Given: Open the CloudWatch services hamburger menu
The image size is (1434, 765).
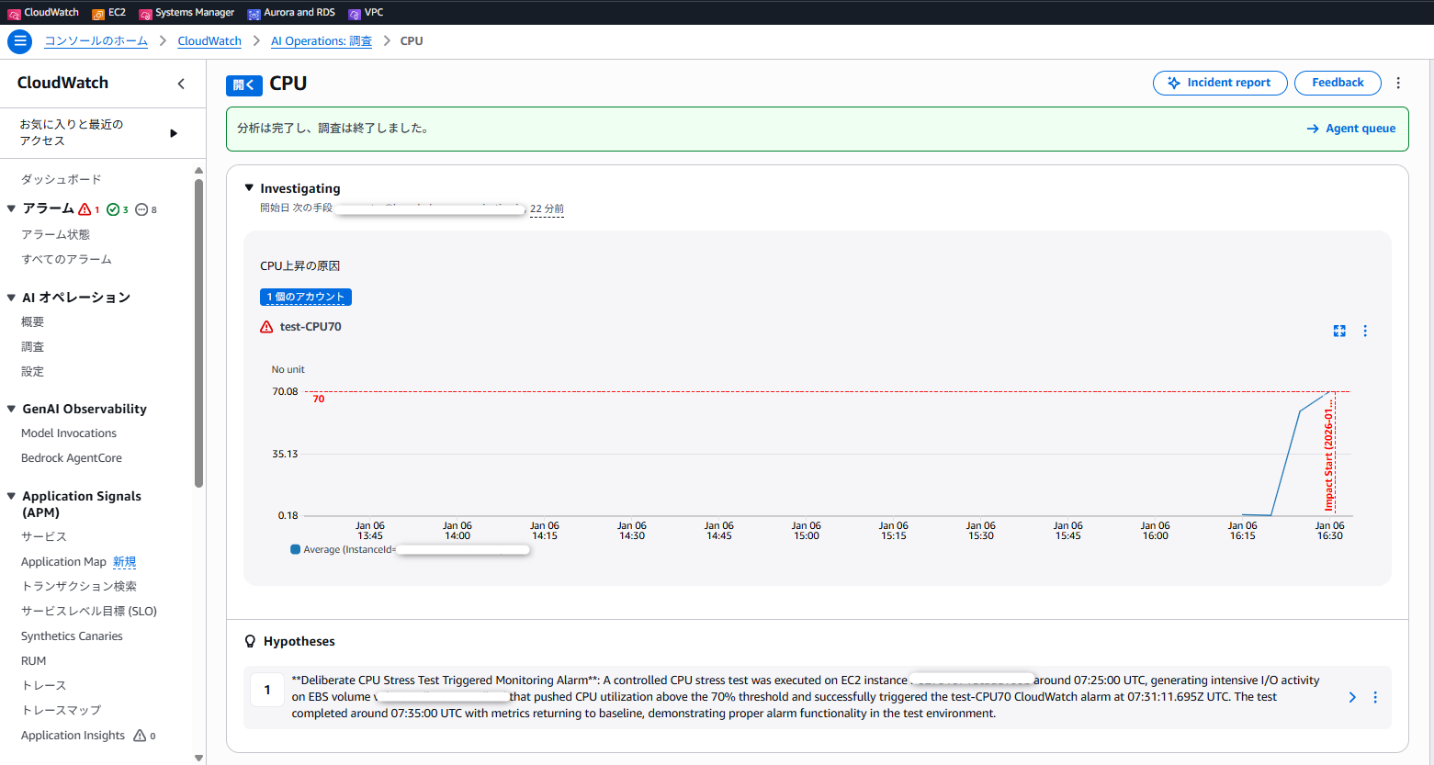Looking at the screenshot, I should coord(19,41).
